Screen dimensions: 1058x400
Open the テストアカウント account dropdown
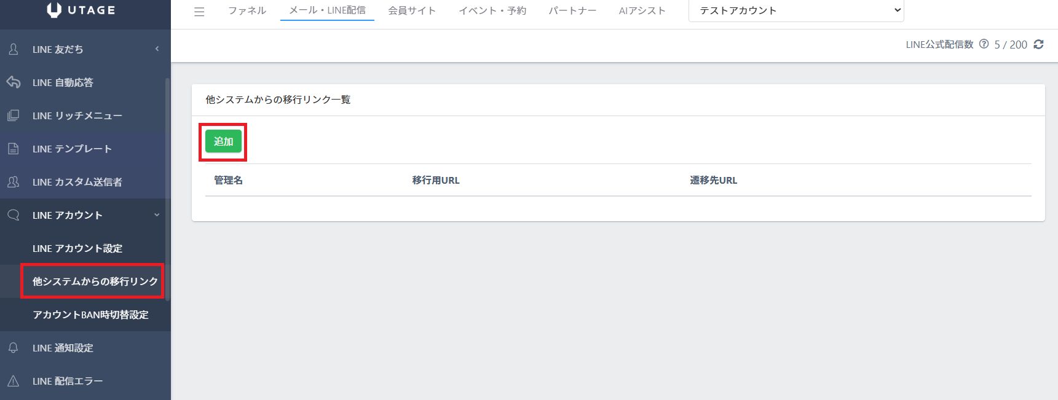coord(795,10)
